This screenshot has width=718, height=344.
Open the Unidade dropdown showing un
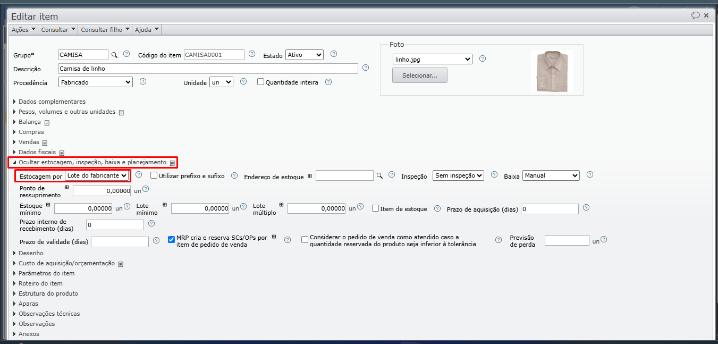point(221,82)
